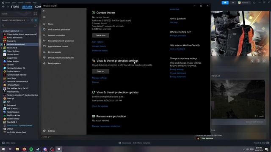This screenshot has width=271, height=152.
Task: Click Give us feedback link
Action: click(x=177, y=49)
